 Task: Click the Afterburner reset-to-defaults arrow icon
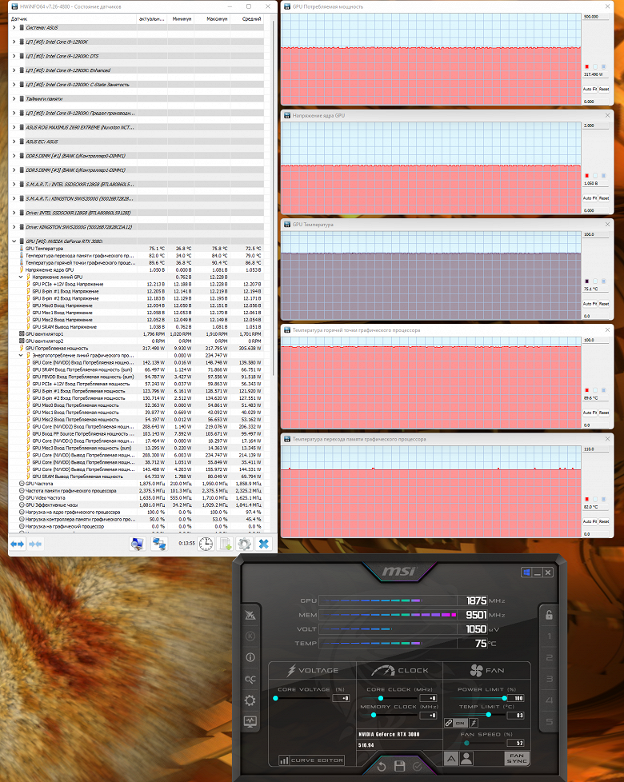pos(382,767)
